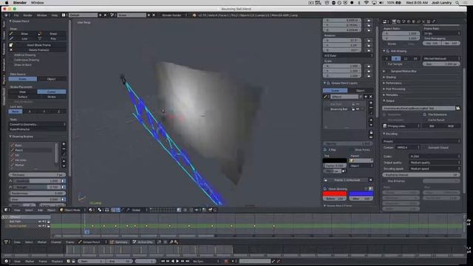The height and width of the screenshot is (266, 473).
Task: Open Add menu in 3D view header
Action: (40, 210)
